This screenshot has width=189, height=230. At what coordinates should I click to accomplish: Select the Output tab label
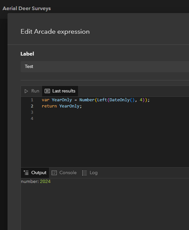click(x=39, y=172)
